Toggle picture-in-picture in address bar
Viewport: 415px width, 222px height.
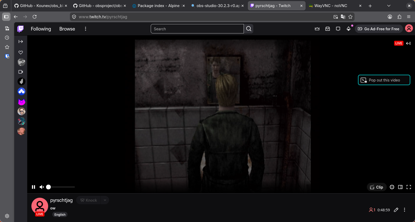pyautogui.click(x=336, y=17)
